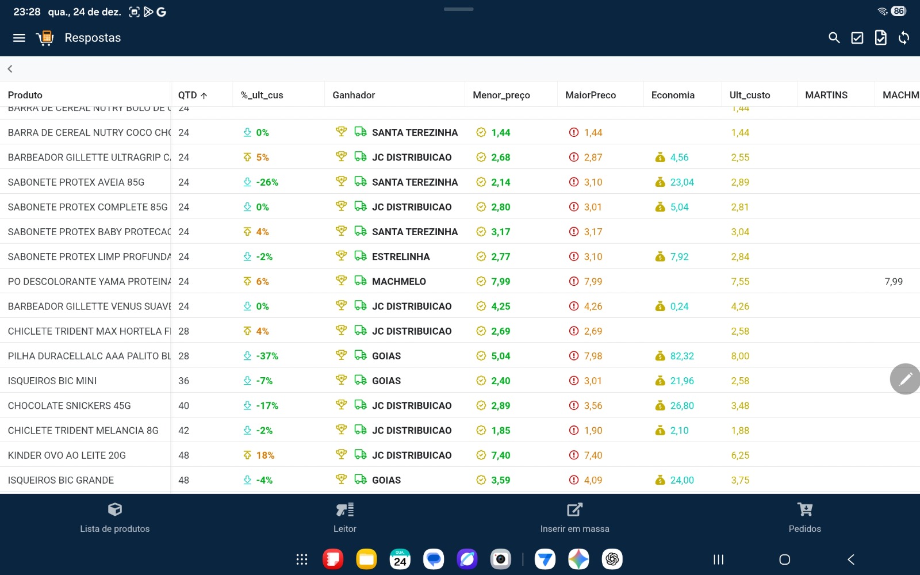920x575 pixels.
Task: Tap truck icon in MACHMELO row
Action: 361,281
